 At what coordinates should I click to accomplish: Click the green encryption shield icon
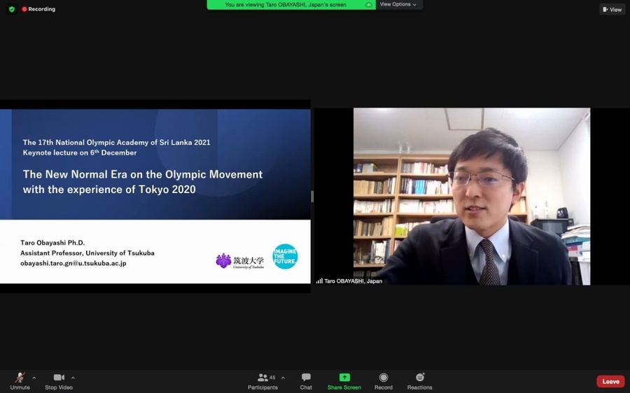12,9
